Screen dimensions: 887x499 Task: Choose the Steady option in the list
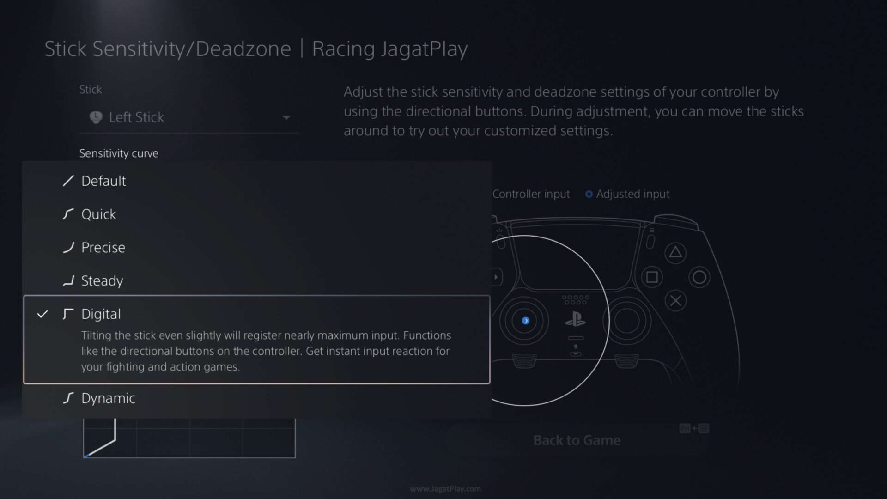[x=257, y=281]
